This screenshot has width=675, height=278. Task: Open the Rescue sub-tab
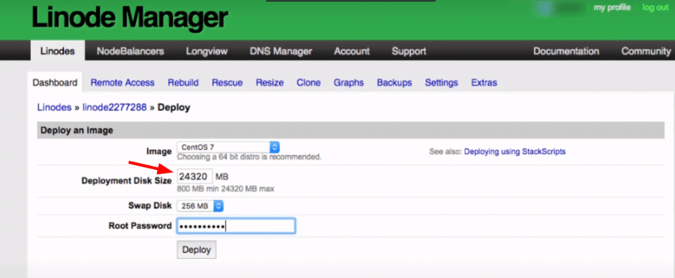point(227,82)
